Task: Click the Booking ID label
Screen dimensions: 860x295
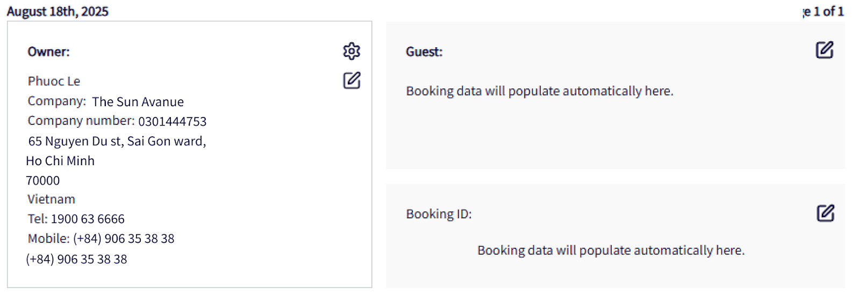Action: pyautogui.click(x=439, y=214)
